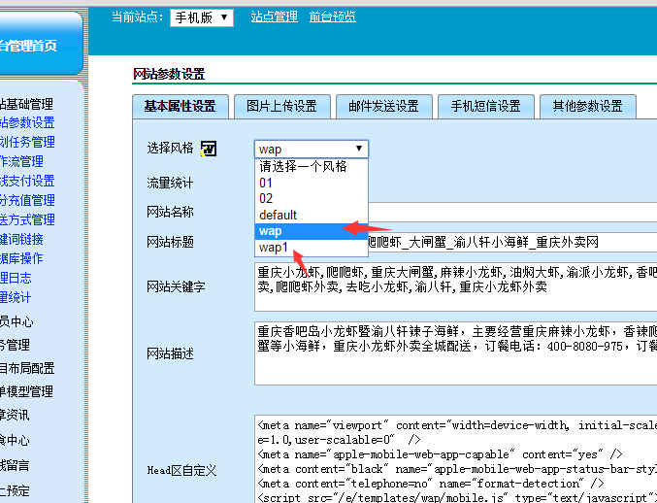Click the 前台预览 link
Viewport: 657px width, 503px height.
click(x=332, y=17)
